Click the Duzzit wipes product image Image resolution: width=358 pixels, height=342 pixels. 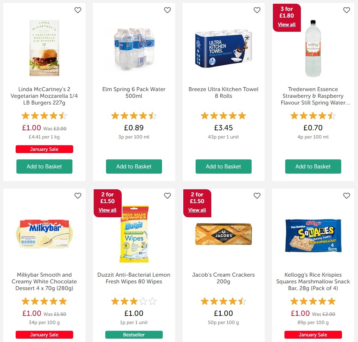click(x=134, y=233)
